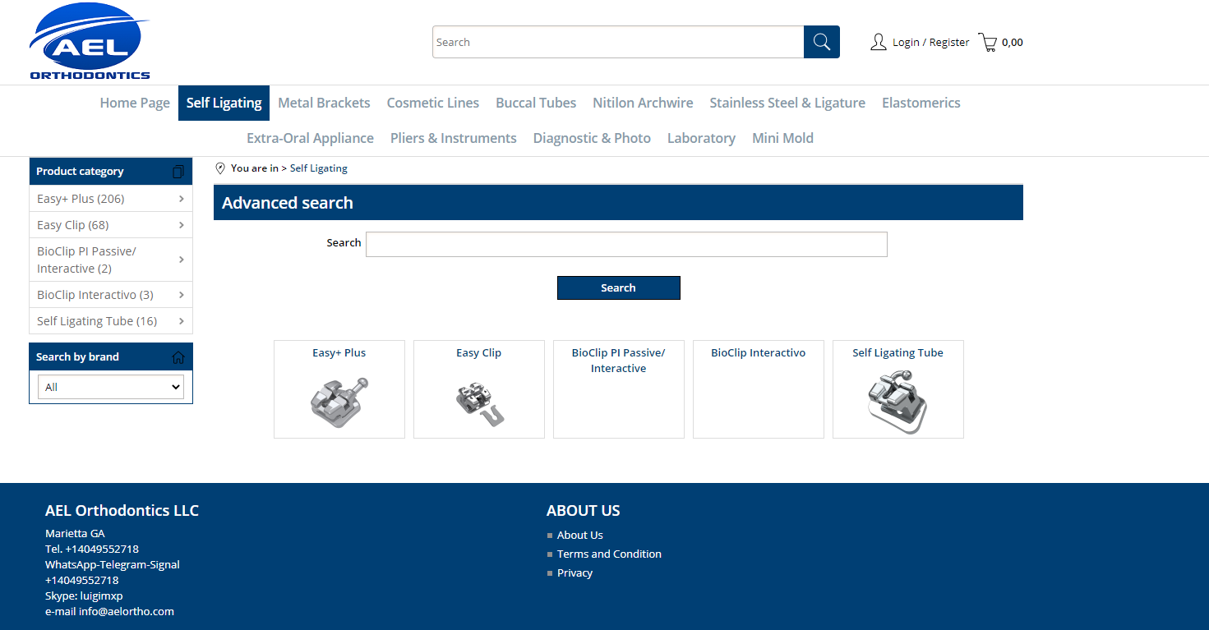Click the Easy+ Plus product card title
Screen dimensions: 1209x630
click(x=339, y=353)
